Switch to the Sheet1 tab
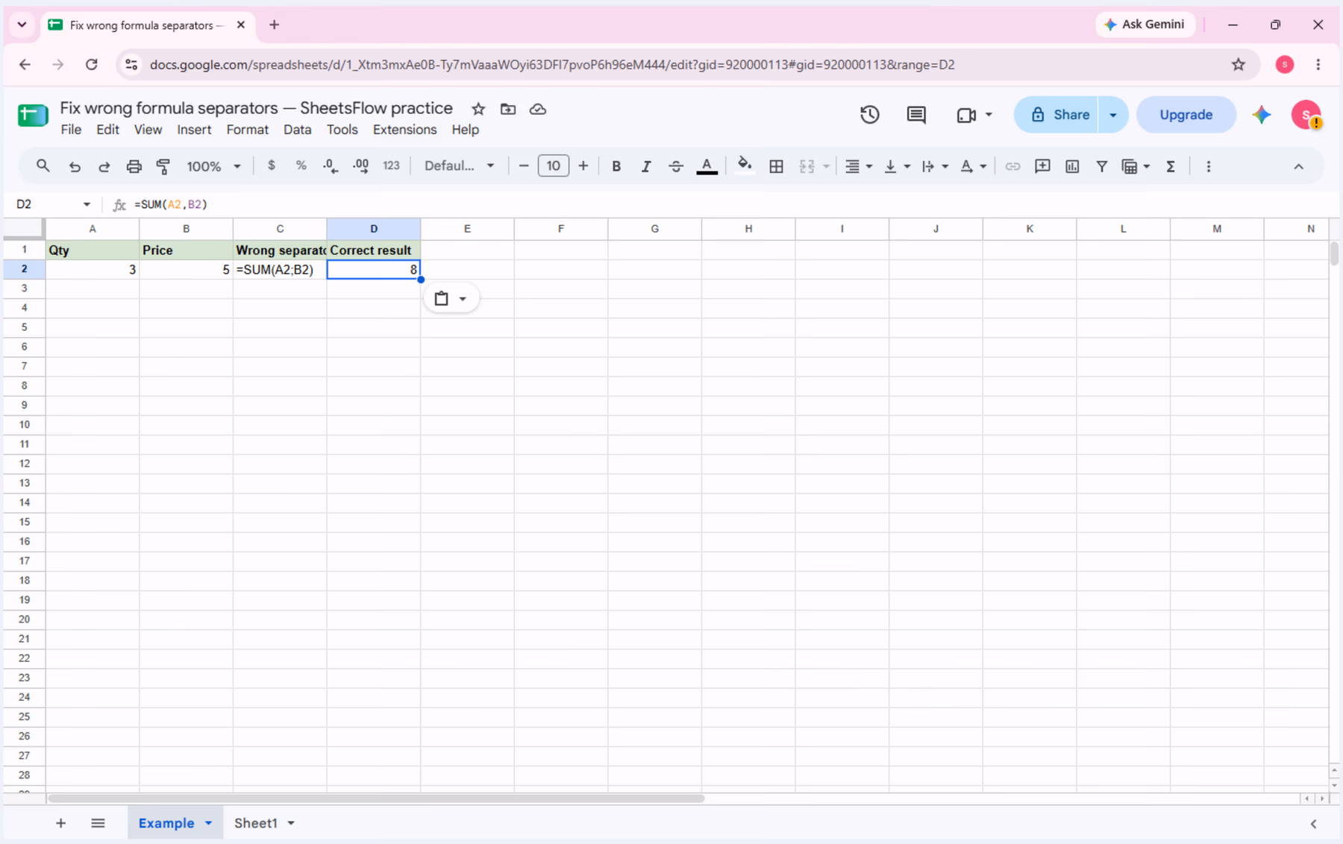Screen dimensions: 1343x844 256,823
